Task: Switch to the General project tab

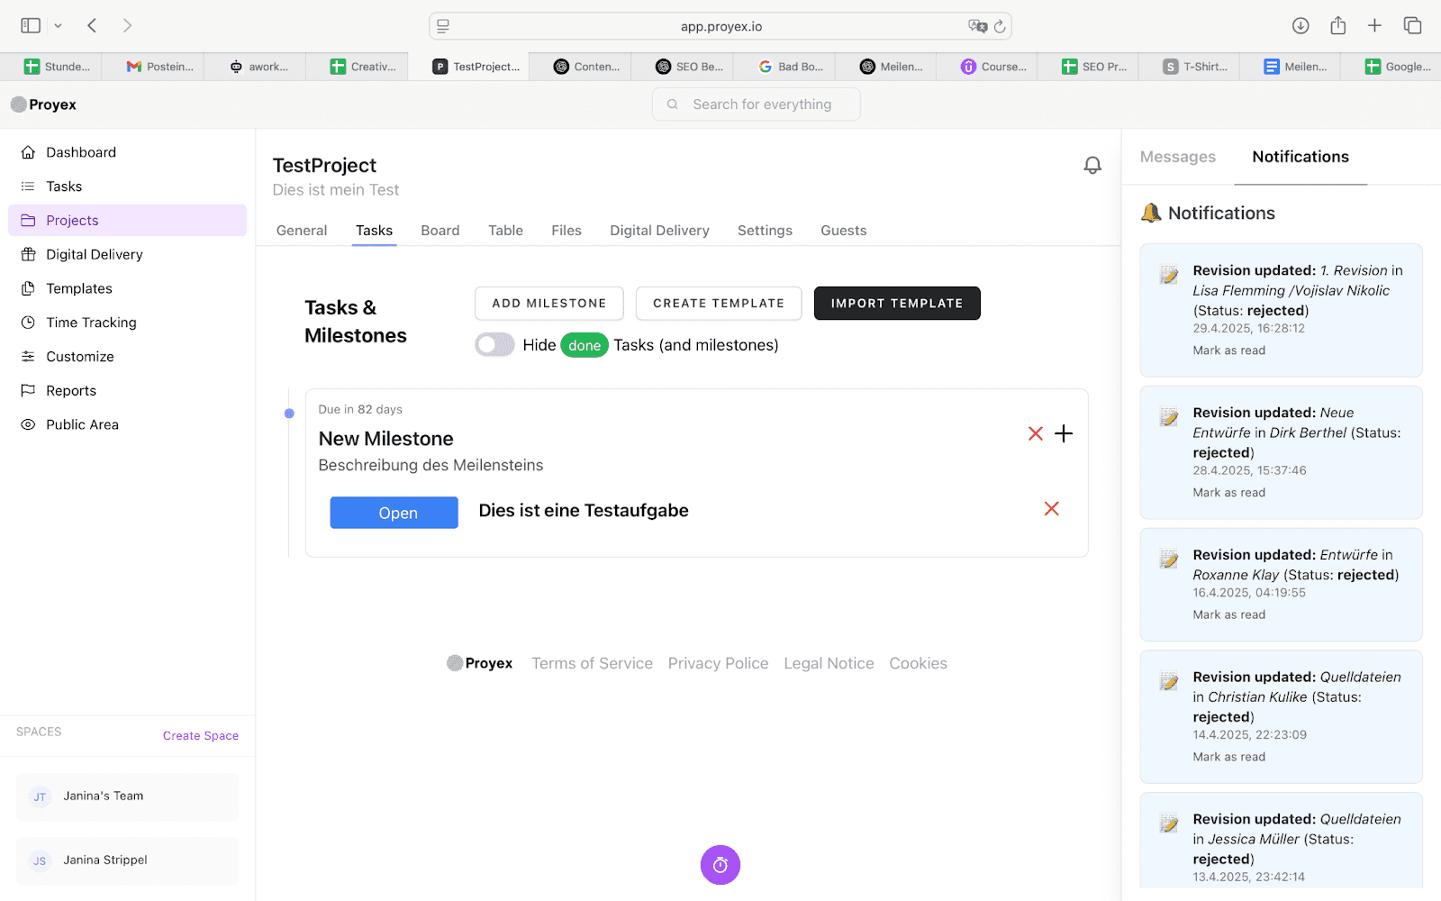Action: pos(302,231)
